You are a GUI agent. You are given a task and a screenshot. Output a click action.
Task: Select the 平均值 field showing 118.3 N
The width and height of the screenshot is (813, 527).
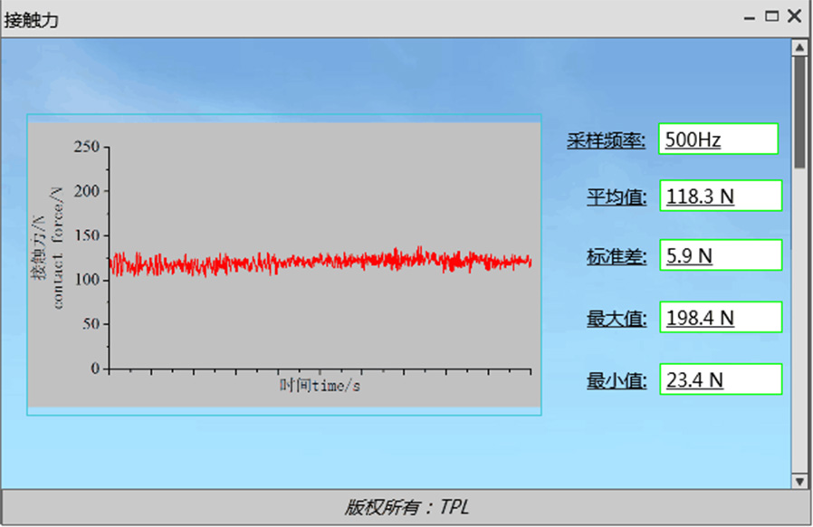coord(721,196)
